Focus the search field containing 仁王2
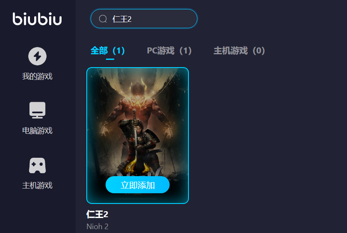 144,19
